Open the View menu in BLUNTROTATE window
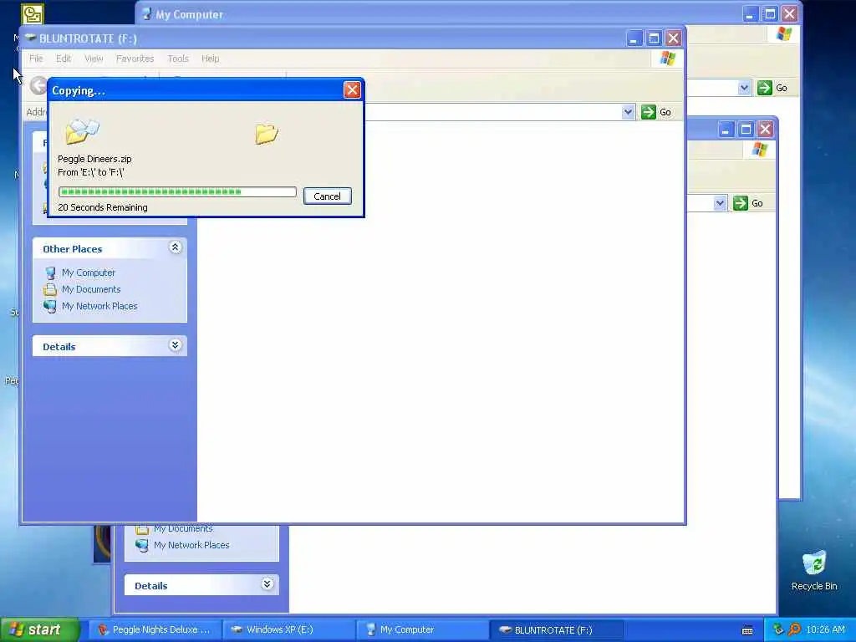This screenshot has height=642, width=856. pos(94,59)
